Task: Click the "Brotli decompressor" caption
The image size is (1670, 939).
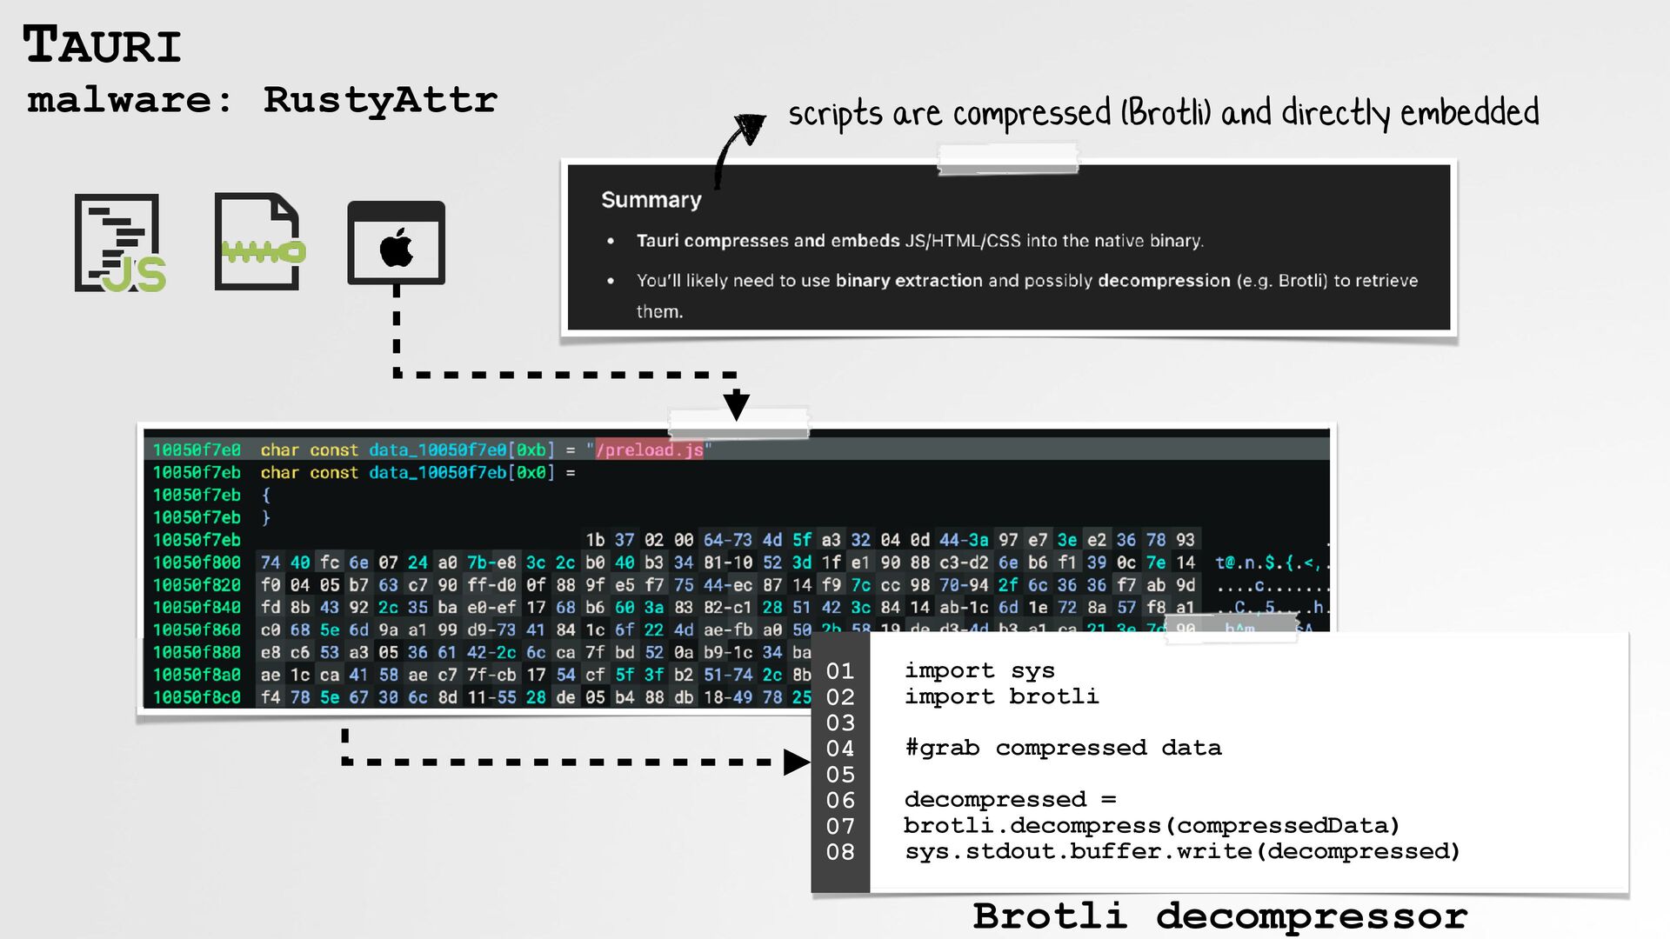Action: pyautogui.click(x=1219, y=916)
